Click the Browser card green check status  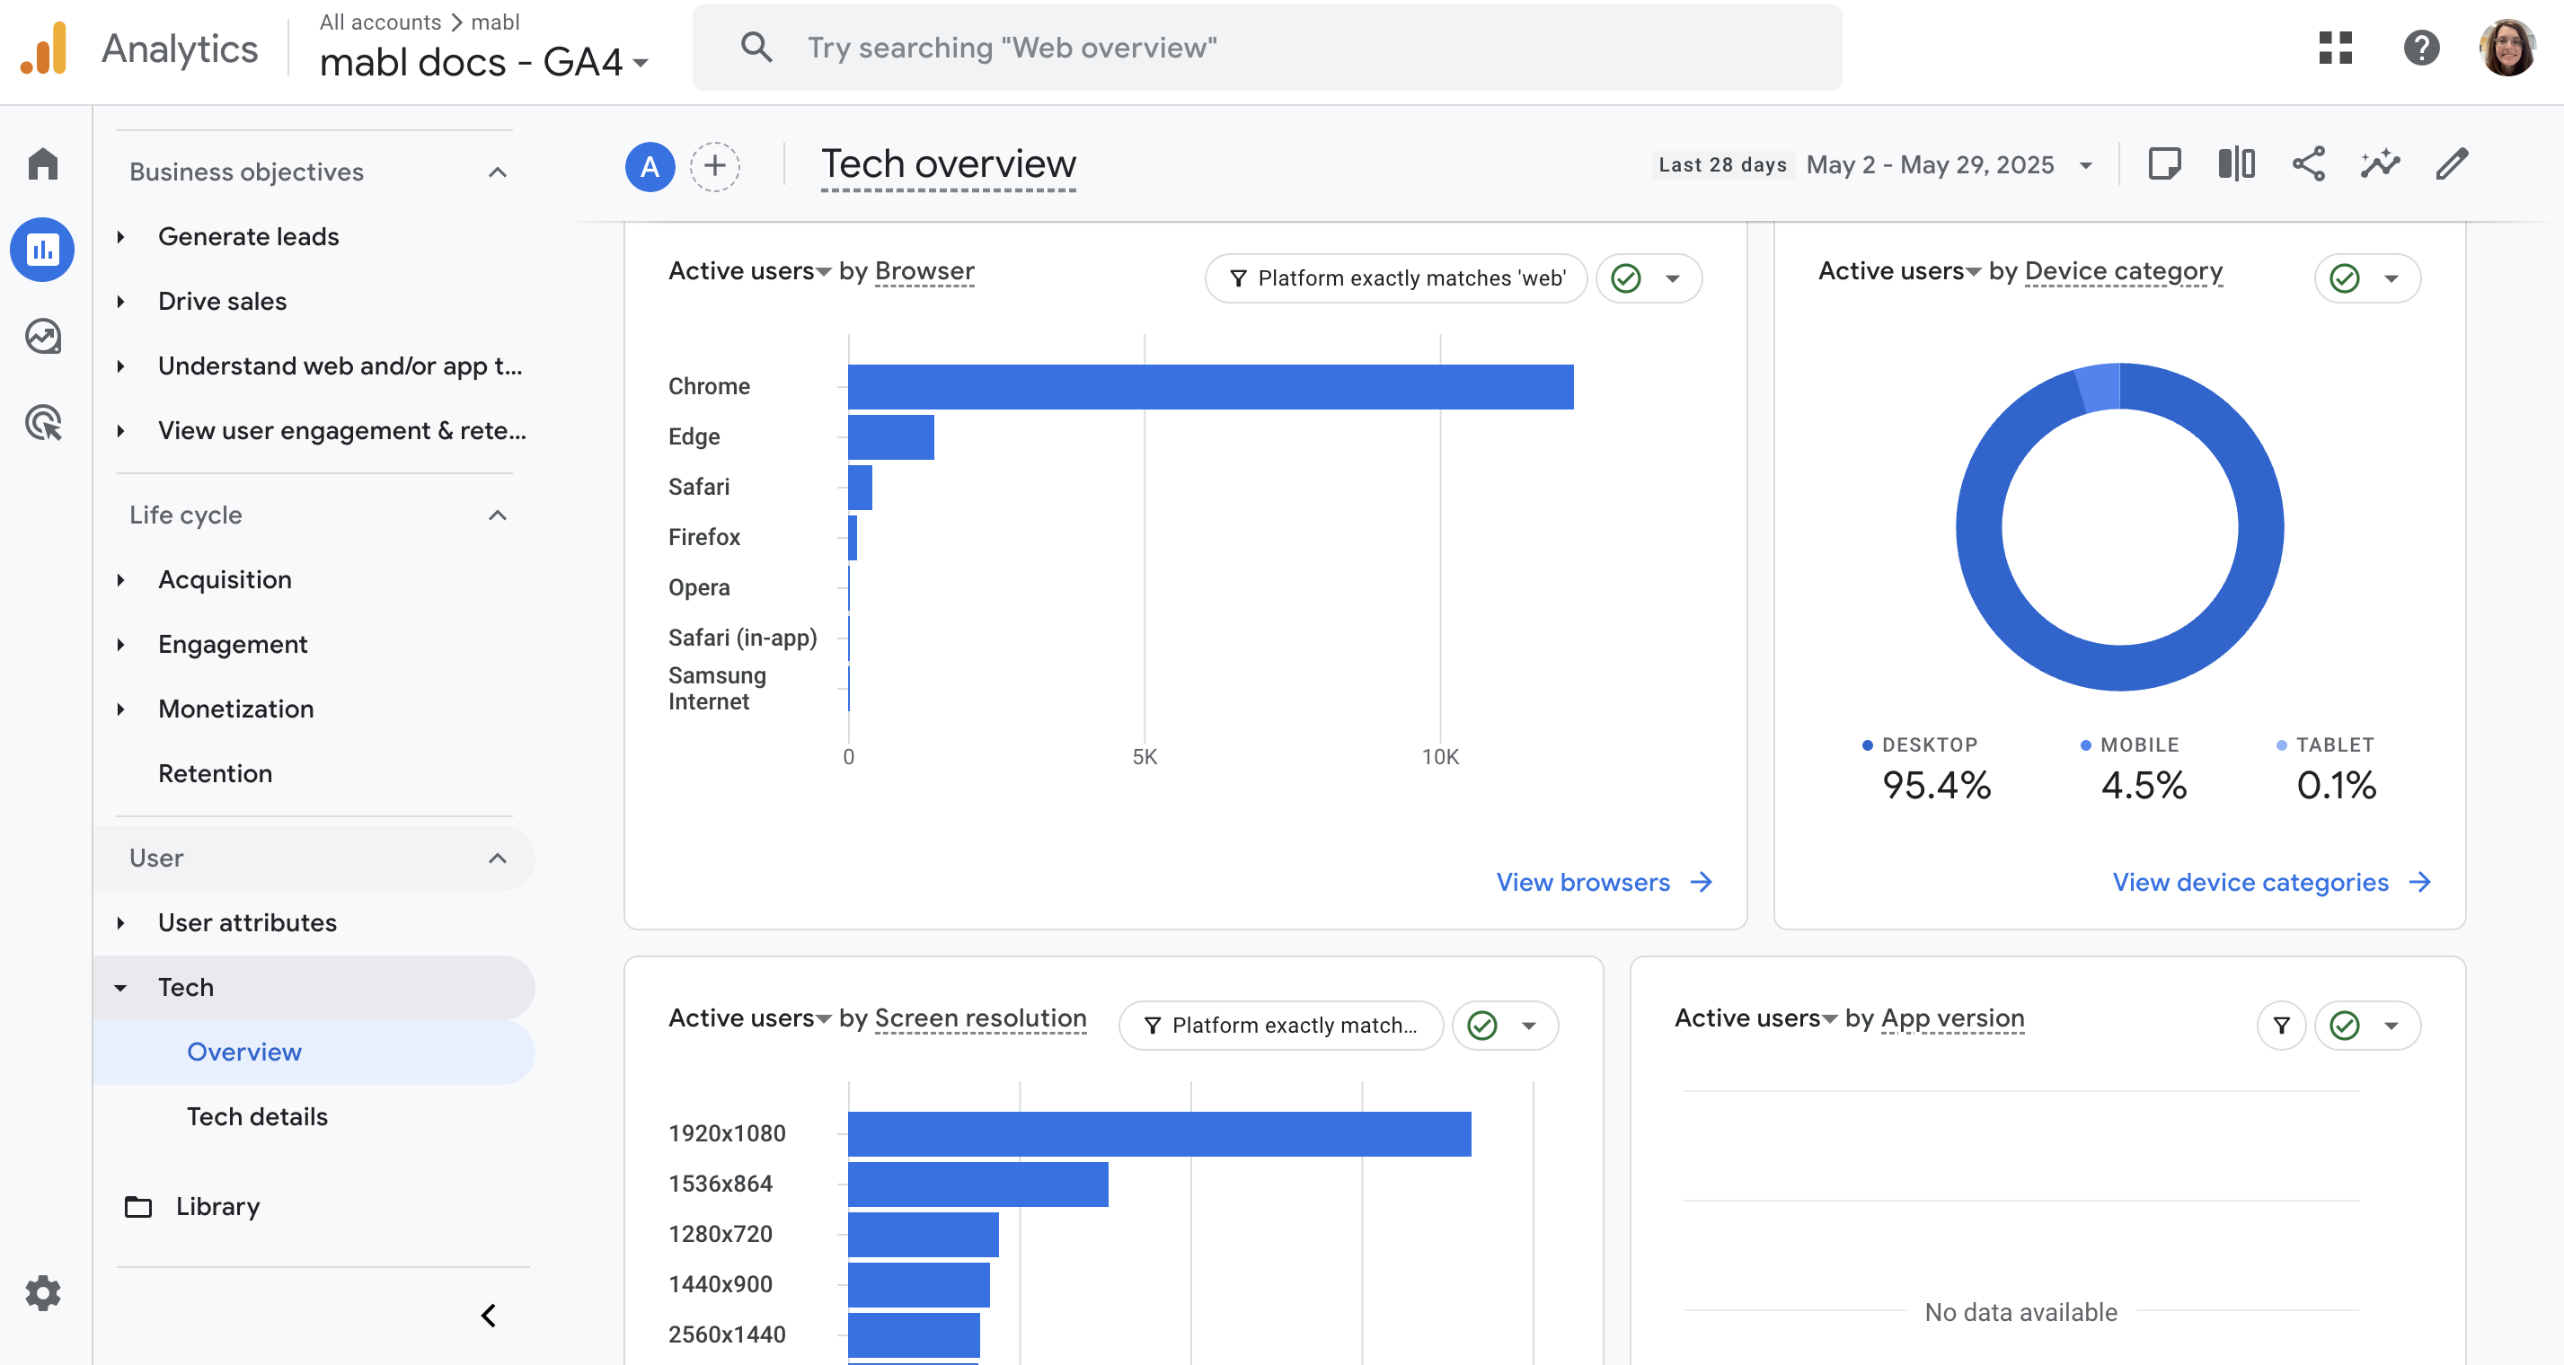(1625, 278)
